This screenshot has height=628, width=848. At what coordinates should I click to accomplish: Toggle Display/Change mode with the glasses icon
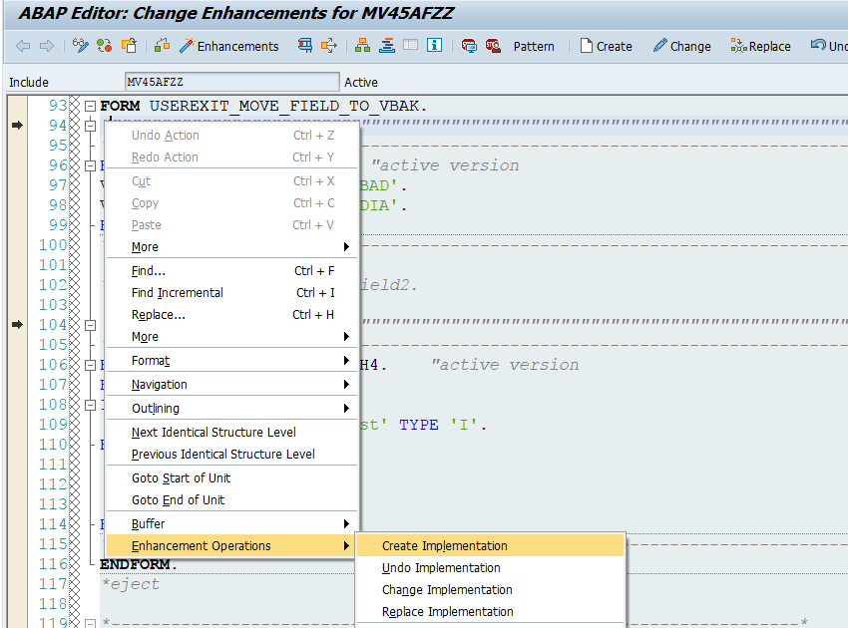(x=78, y=45)
